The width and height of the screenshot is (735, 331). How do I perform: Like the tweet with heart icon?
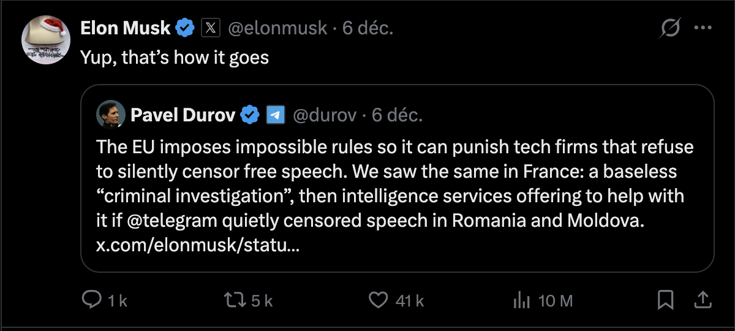[379, 300]
